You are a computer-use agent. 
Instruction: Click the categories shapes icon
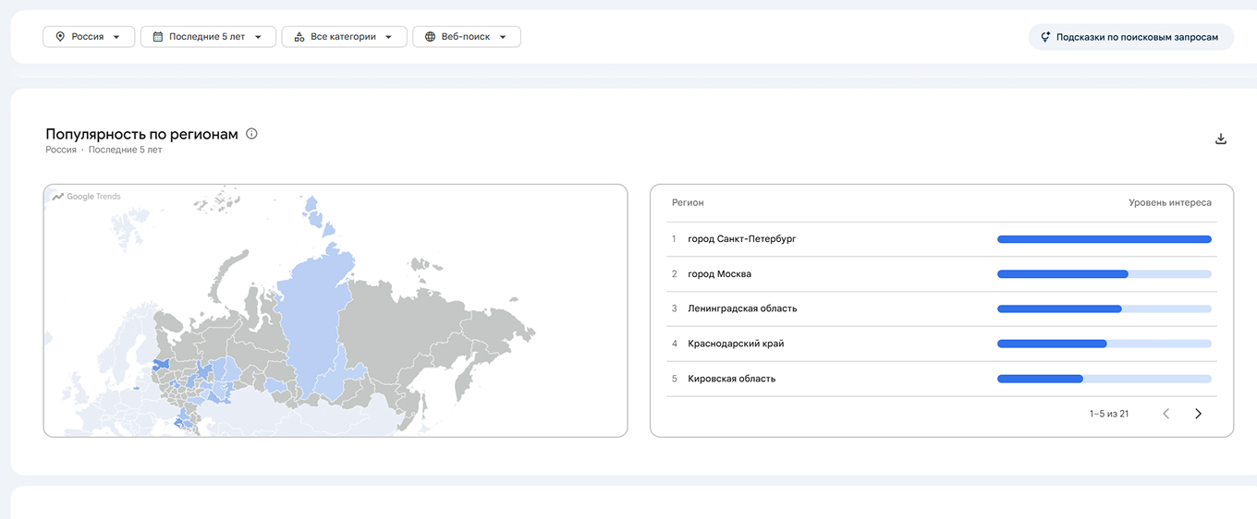point(299,37)
